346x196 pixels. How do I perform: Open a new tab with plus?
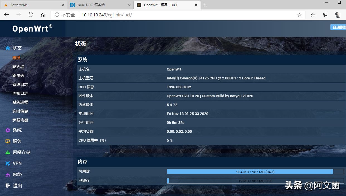point(205,5)
